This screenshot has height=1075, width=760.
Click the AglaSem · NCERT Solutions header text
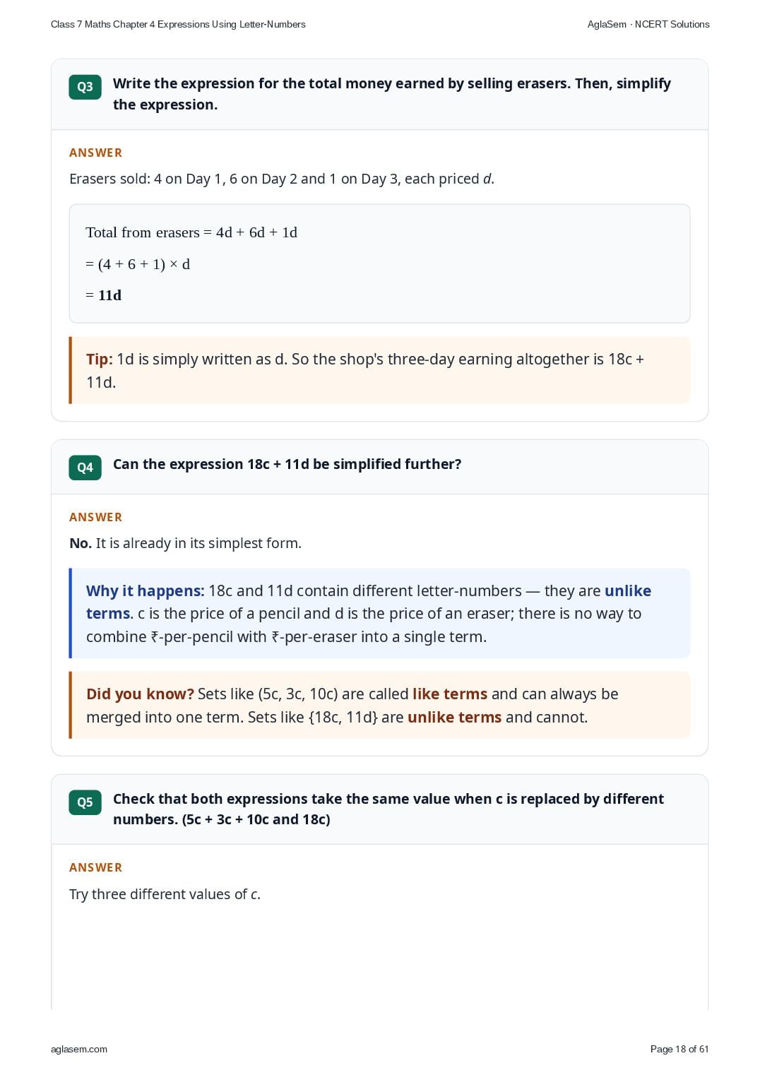click(x=648, y=24)
